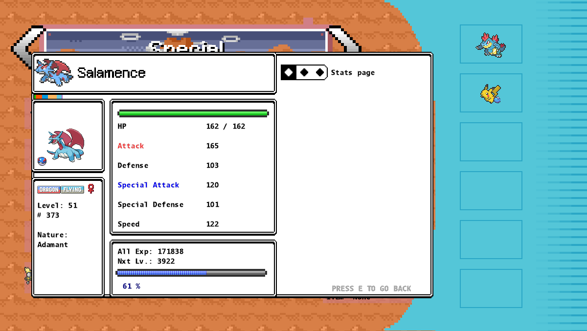Click the FLYING type badge
Image resolution: width=587 pixels, height=331 pixels.
(x=72, y=190)
